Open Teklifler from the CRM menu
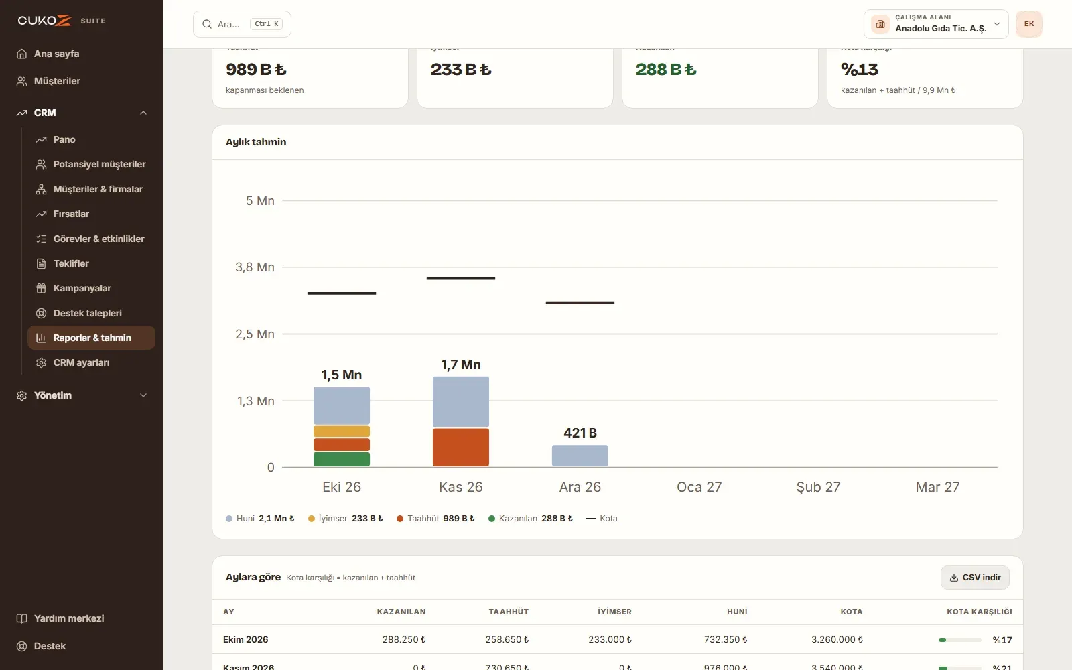This screenshot has width=1072, height=670. pos(91,263)
